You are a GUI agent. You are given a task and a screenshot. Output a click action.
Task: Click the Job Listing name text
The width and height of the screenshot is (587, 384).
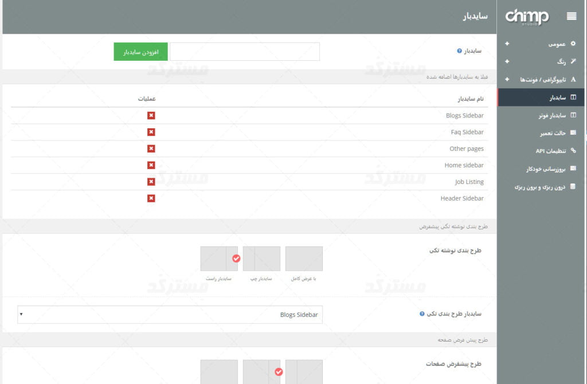click(469, 182)
